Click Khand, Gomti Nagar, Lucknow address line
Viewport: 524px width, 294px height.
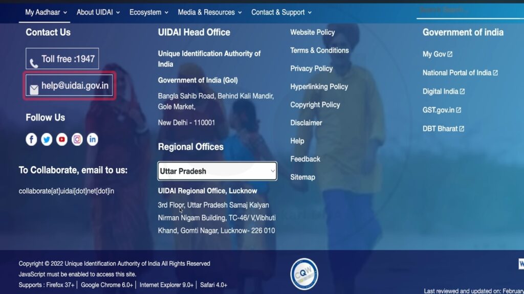click(216, 231)
